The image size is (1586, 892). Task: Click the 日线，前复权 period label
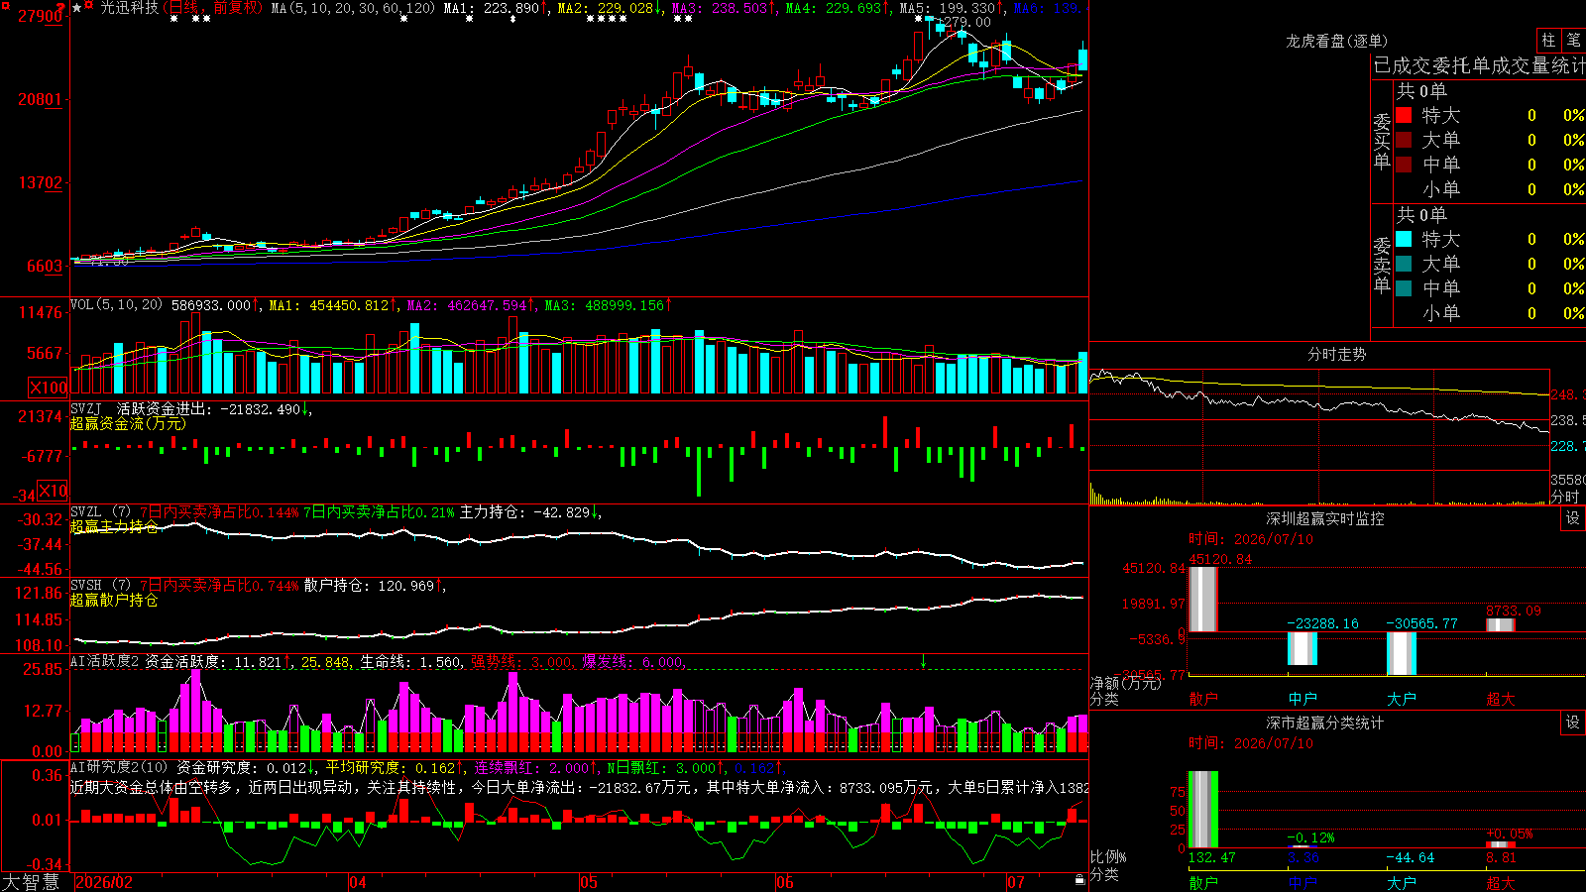click(214, 8)
